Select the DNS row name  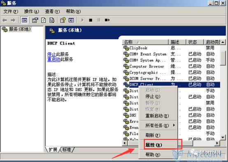click(133, 115)
